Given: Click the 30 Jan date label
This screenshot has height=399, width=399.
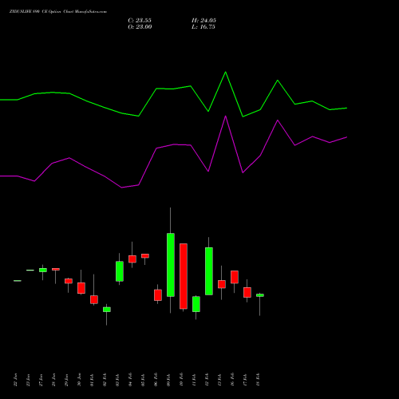Looking at the screenshot, I should 79,380.
